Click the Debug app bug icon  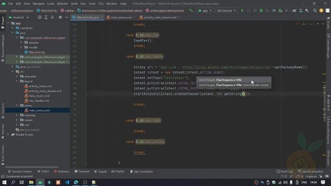261,10
